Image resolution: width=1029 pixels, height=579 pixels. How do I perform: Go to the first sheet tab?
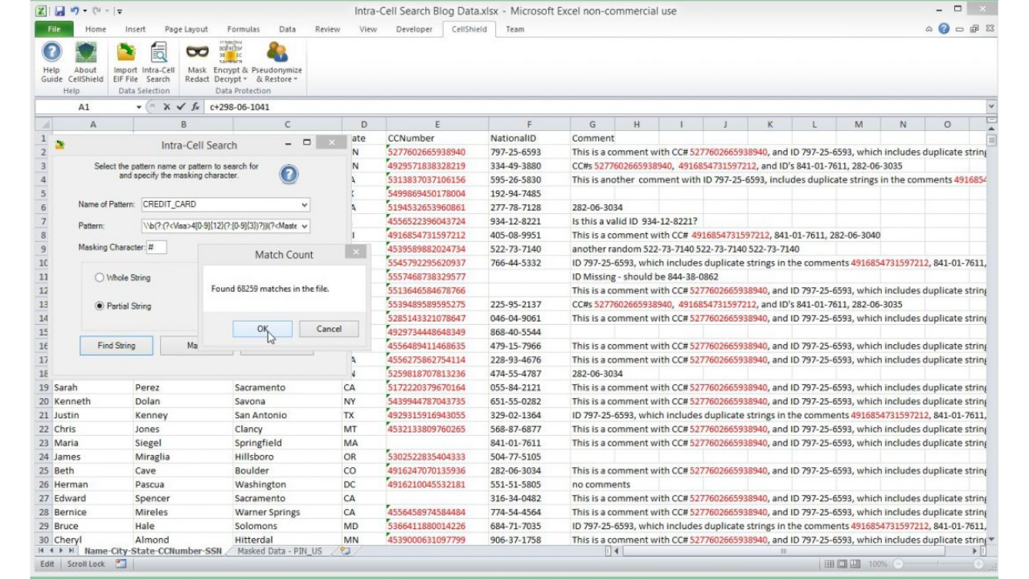(x=41, y=551)
